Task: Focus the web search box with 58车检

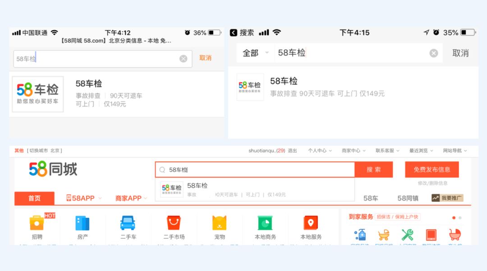Action: (x=255, y=170)
